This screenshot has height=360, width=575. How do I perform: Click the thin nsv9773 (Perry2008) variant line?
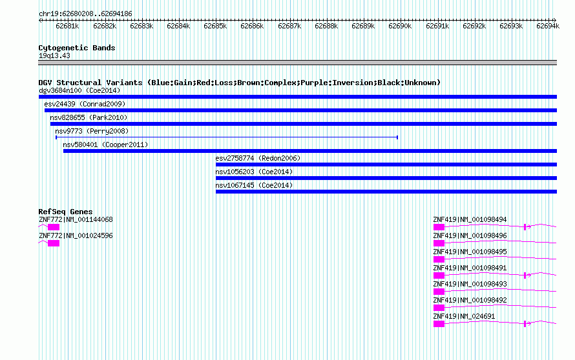point(227,137)
